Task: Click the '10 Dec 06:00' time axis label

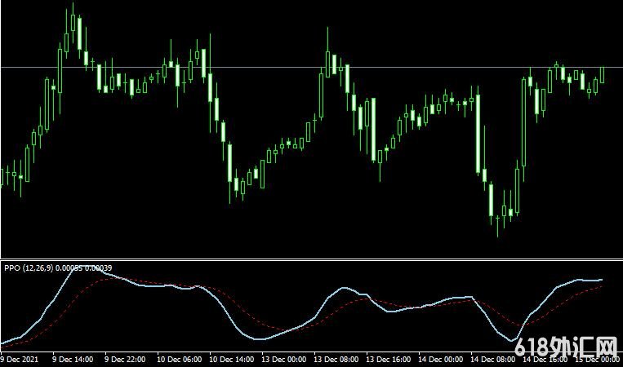Action: 179,360
